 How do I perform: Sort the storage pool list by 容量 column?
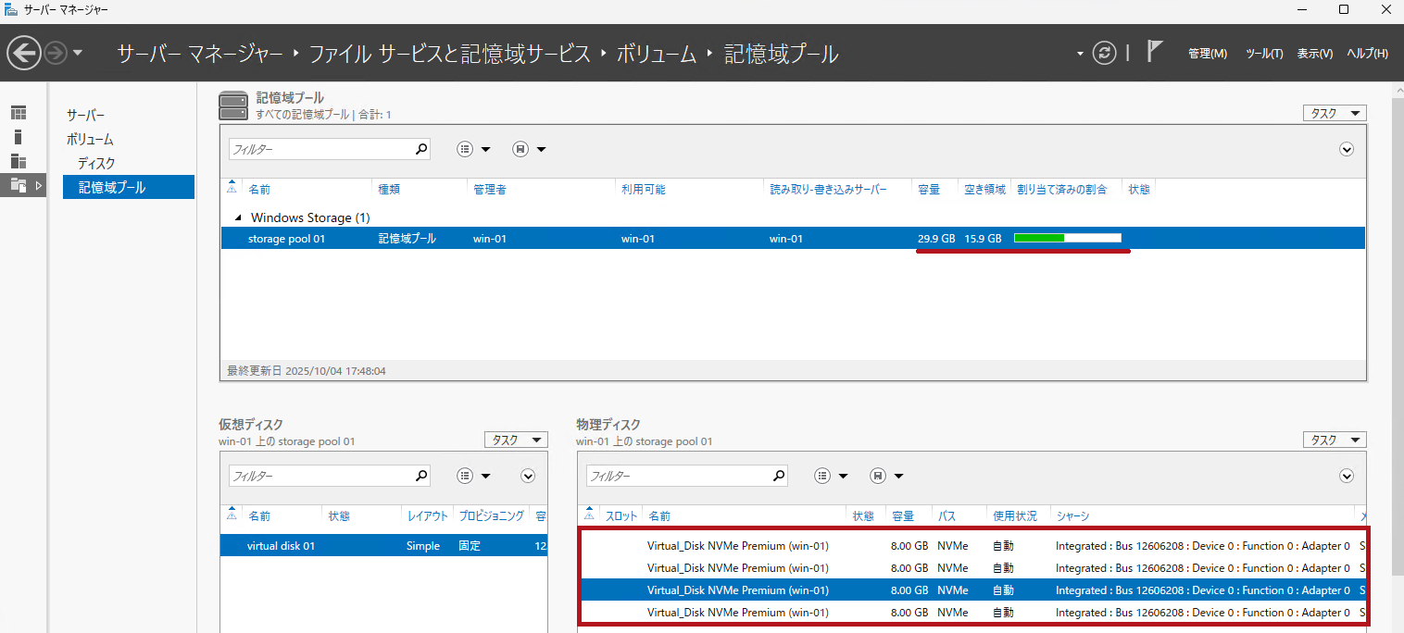(929, 189)
